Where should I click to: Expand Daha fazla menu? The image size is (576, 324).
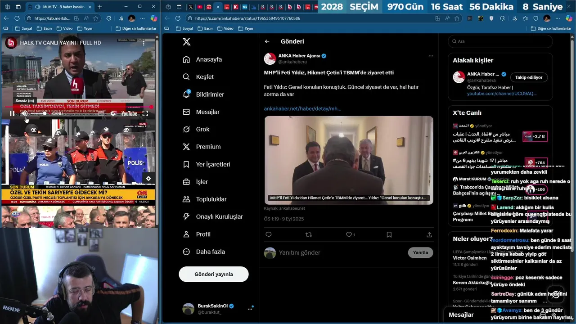click(x=204, y=252)
